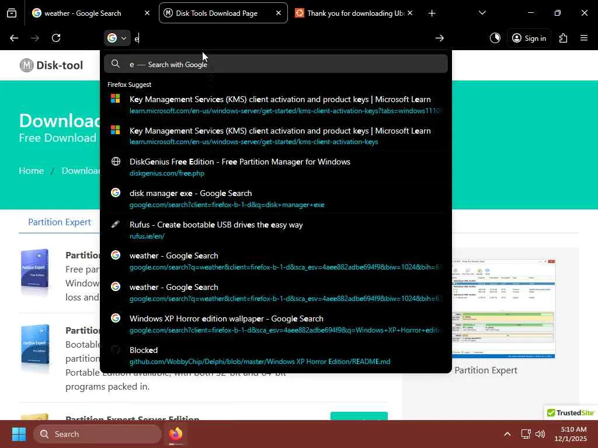Open search engine selector Google dropdown

[x=117, y=38]
